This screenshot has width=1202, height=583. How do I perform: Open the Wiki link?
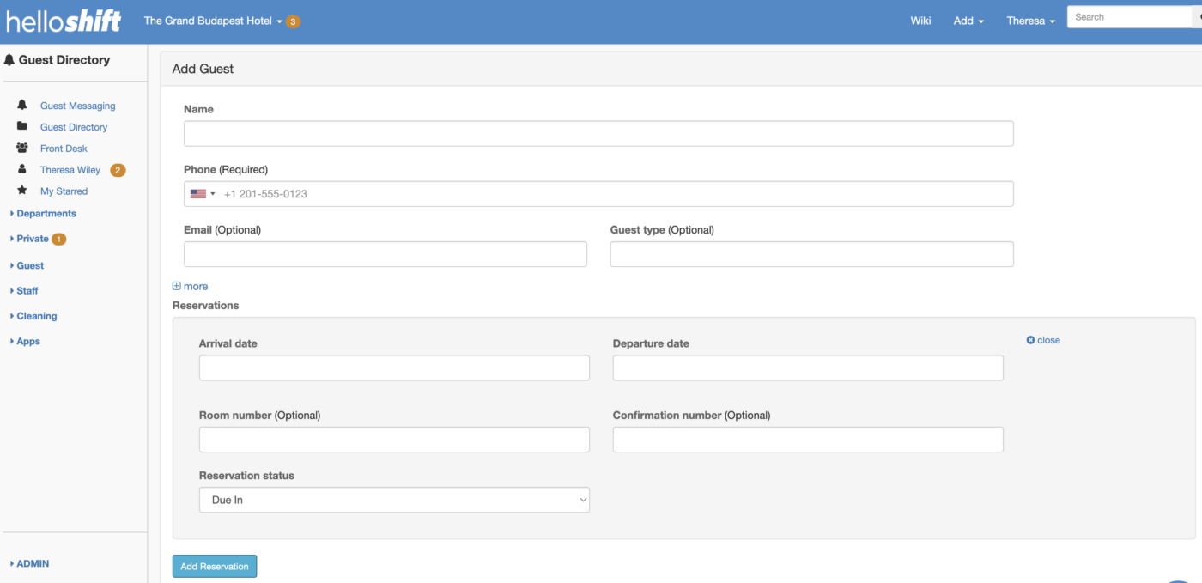920,21
